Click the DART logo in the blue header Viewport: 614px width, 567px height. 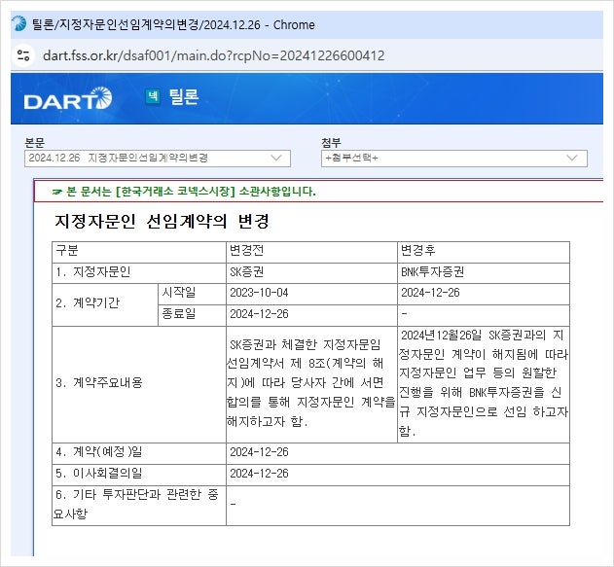pyautogui.click(x=68, y=98)
